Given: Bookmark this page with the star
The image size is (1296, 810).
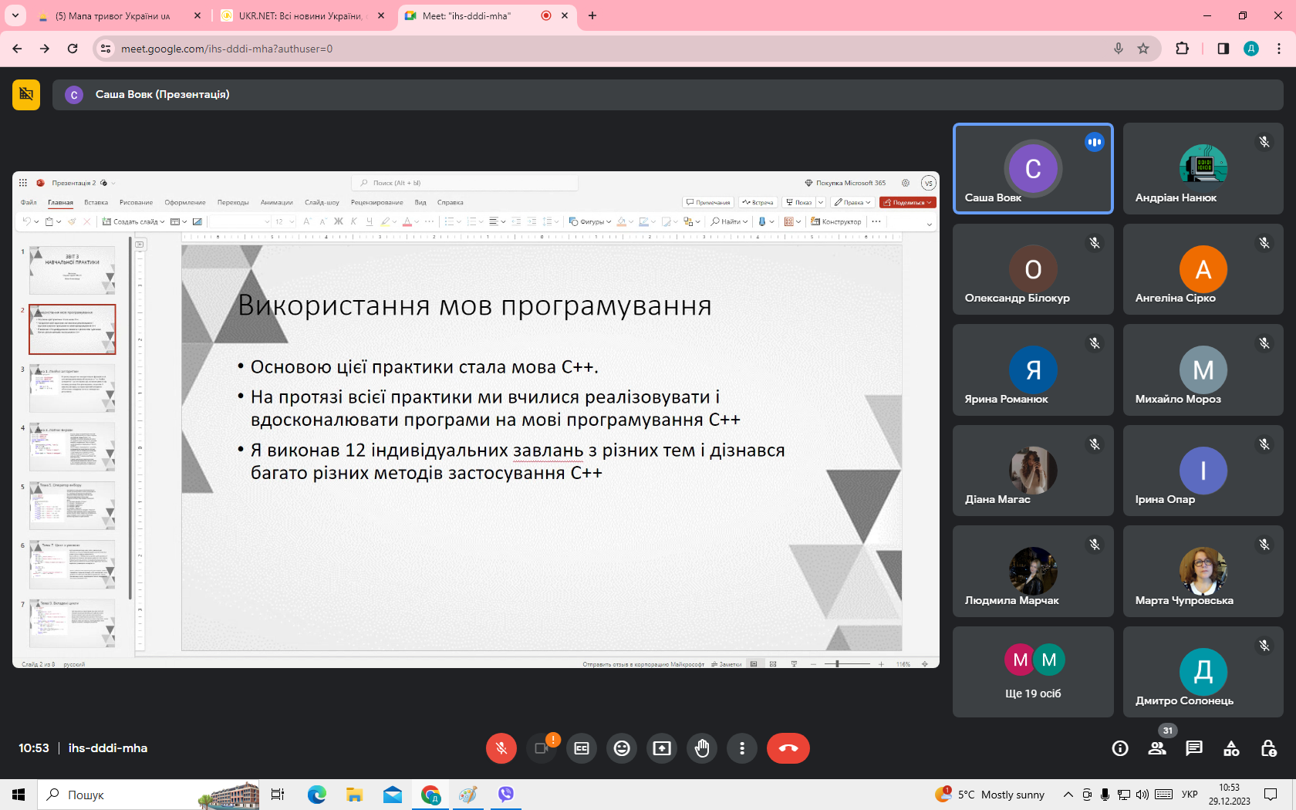Looking at the screenshot, I should point(1143,49).
